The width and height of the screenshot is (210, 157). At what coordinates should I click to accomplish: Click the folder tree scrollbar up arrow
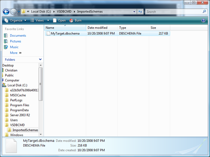(41, 65)
